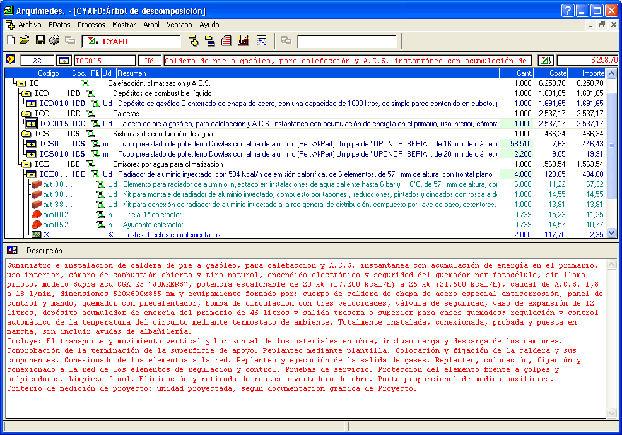
Task: Click the tree list scrollbar thumb
Action: (x=612, y=147)
